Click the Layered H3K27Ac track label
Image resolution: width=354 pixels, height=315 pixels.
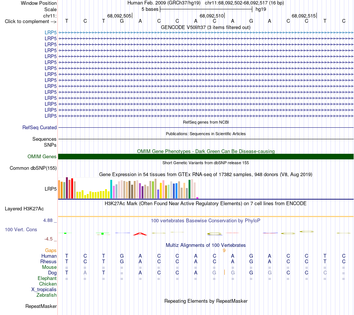click(24, 209)
